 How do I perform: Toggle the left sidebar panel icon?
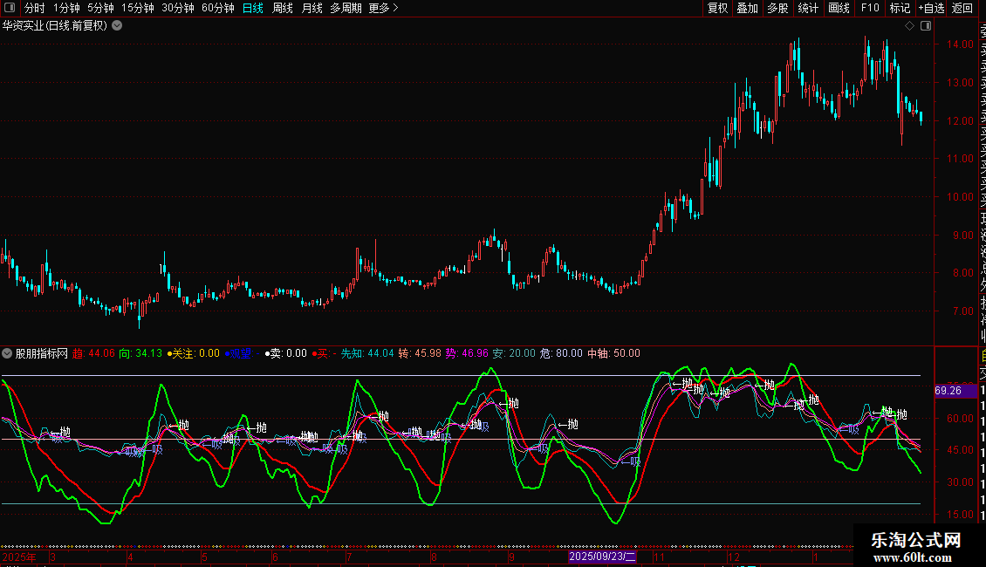pos(10,9)
